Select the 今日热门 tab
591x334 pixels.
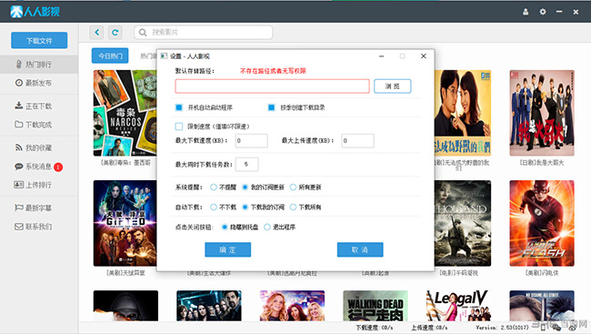click(110, 56)
